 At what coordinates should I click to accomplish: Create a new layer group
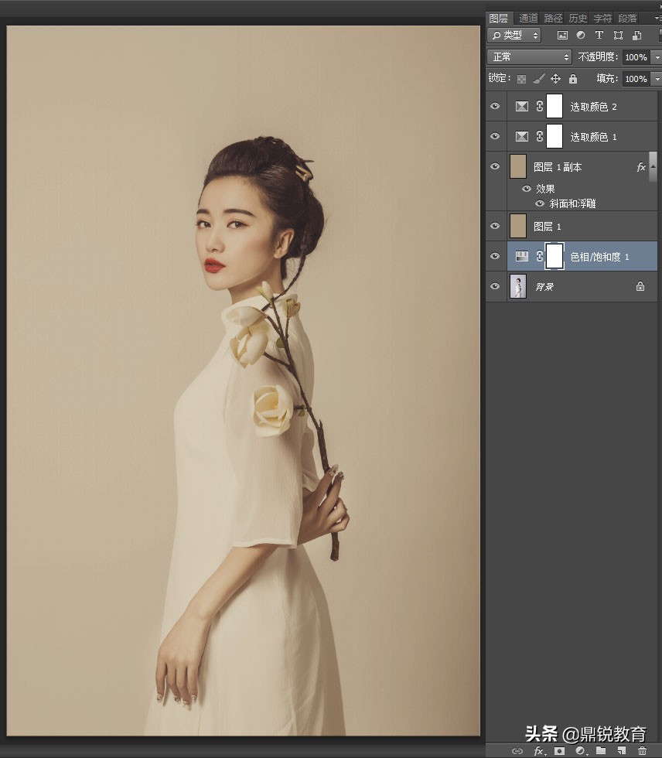pyautogui.click(x=600, y=750)
